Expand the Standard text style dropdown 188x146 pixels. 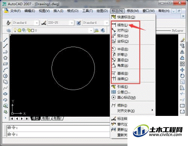pyautogui.click(x=37, y=23)
